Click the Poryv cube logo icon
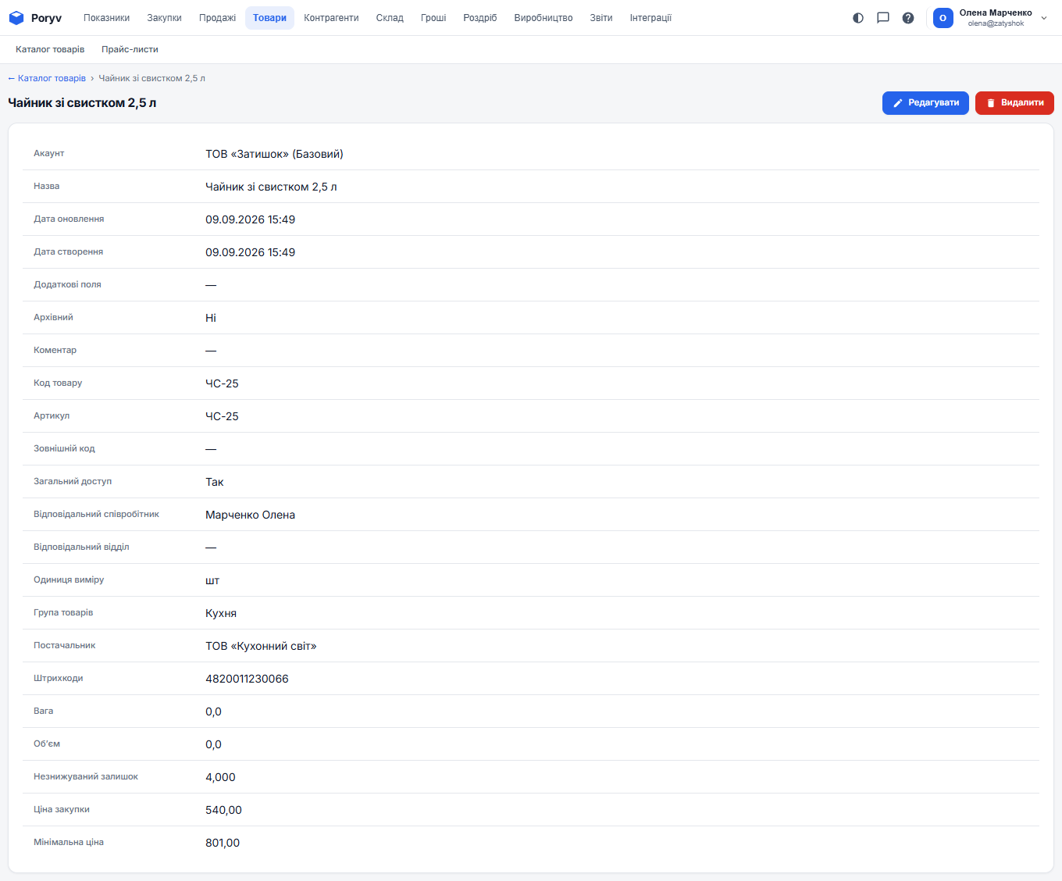 pyautogui.click(x=16, y=18)
